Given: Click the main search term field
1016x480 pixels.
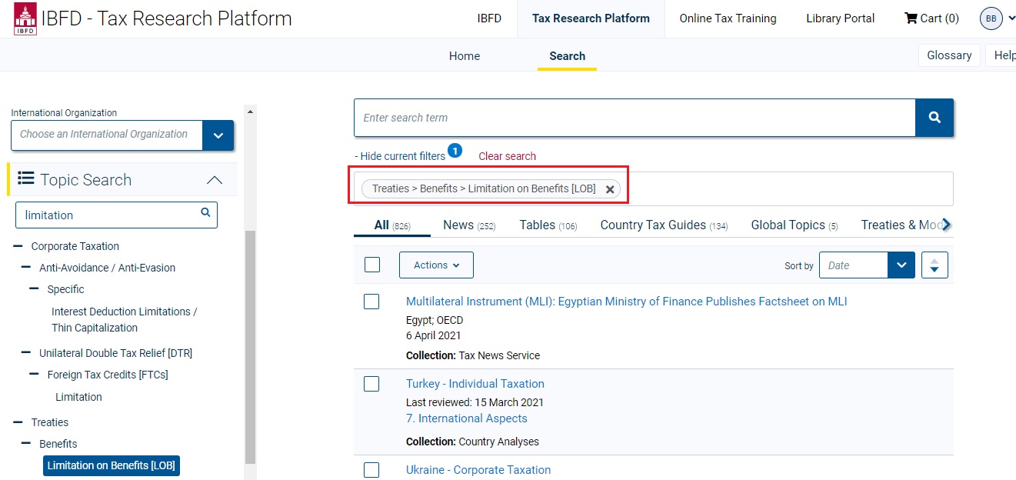Looking at the screenshot, I should point(635,118).
